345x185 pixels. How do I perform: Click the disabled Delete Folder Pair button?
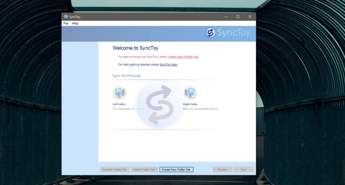point(144,170)
